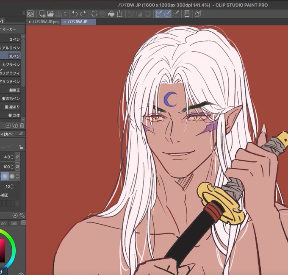Select the strongest anti-aliasing swatch
288x275 pixels.
coord(12,176)
